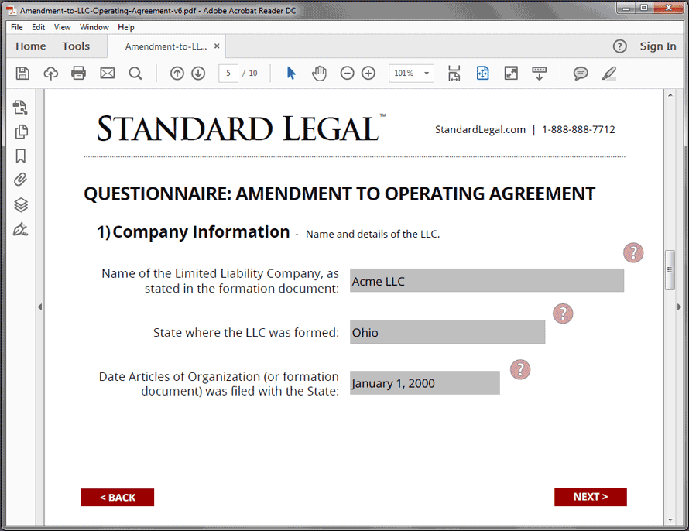The height and width of the screenshot is (531, 689).
Task: Switch to the Tools tab
Action: coord(76,46)
